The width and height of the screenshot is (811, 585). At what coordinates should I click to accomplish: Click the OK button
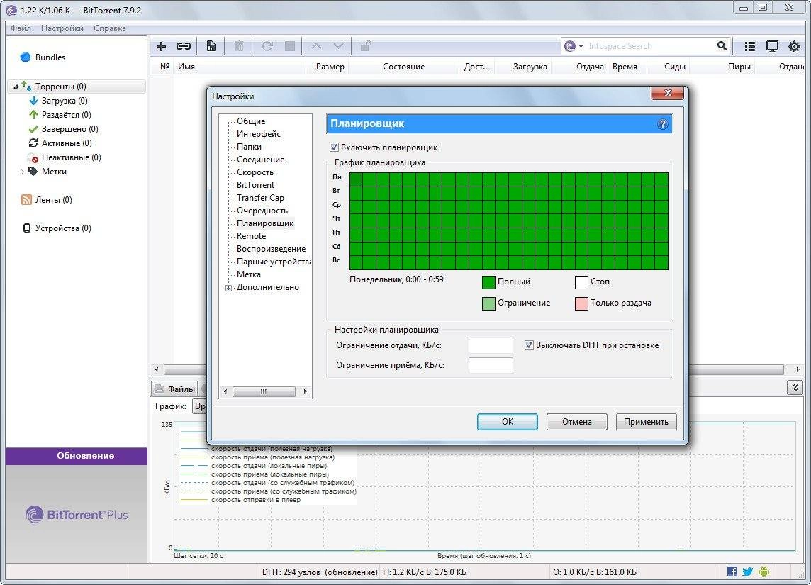(508, 421)
